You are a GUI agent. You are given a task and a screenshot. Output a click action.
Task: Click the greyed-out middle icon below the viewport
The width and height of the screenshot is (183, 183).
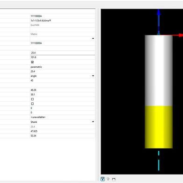coord(108,179)
